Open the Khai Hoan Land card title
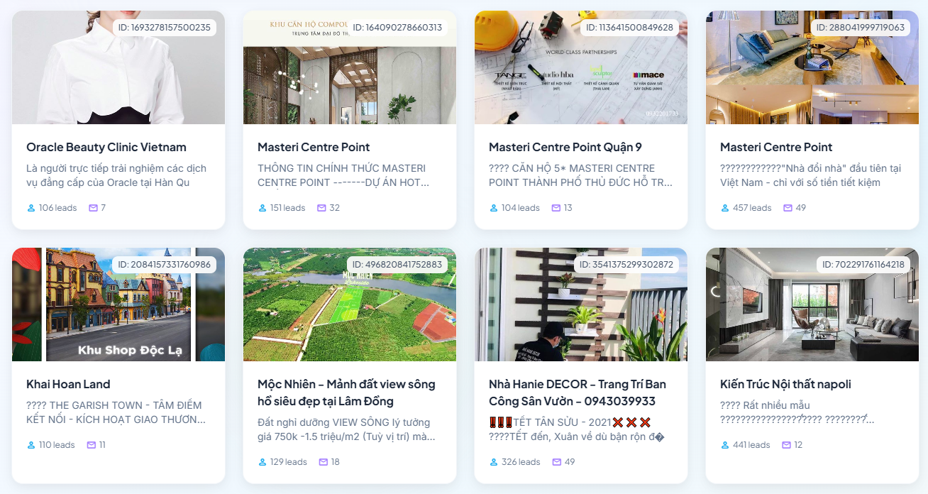Image resolution: width=928 pixels, height=494 pixels. pyautogui.click(x=68, y=384)
